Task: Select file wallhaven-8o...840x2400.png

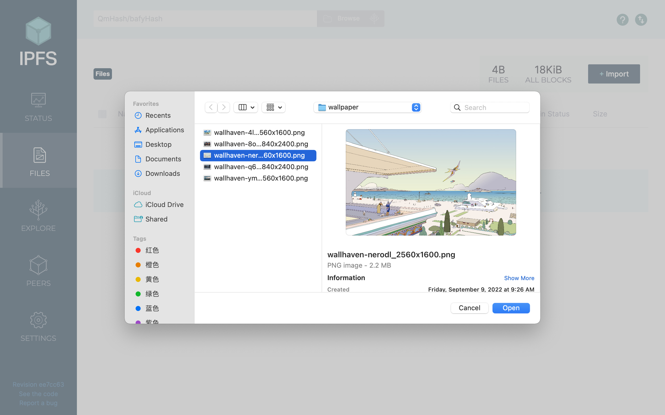Action: tap(258, 144)
